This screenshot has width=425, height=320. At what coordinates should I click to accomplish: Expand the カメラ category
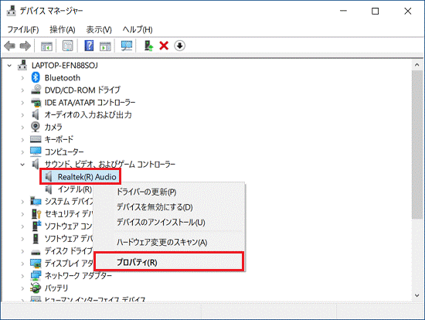click(22, 128)
